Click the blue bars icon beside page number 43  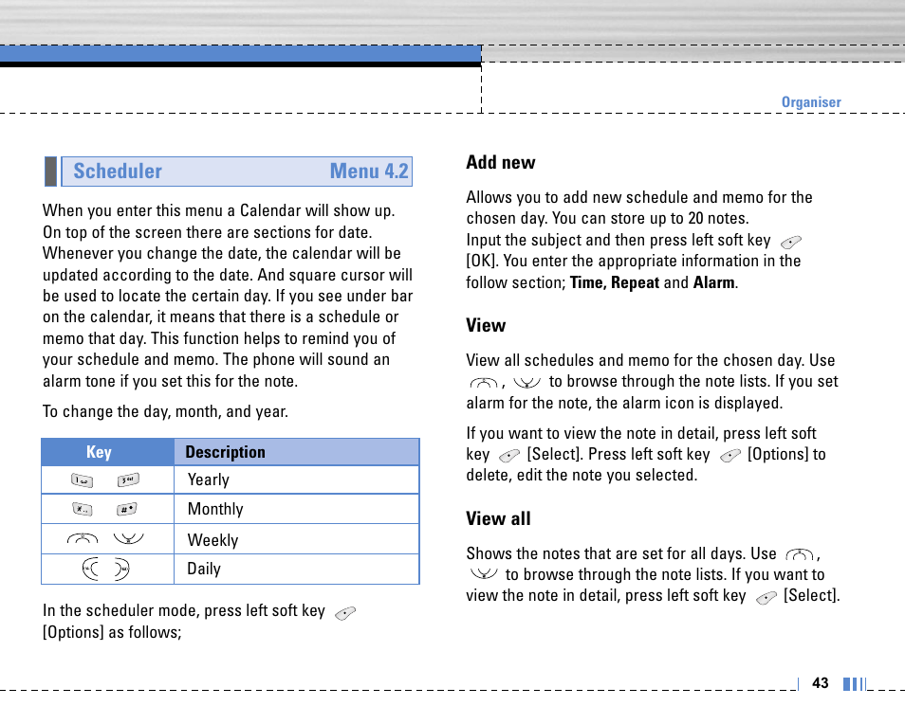(855, 683)
